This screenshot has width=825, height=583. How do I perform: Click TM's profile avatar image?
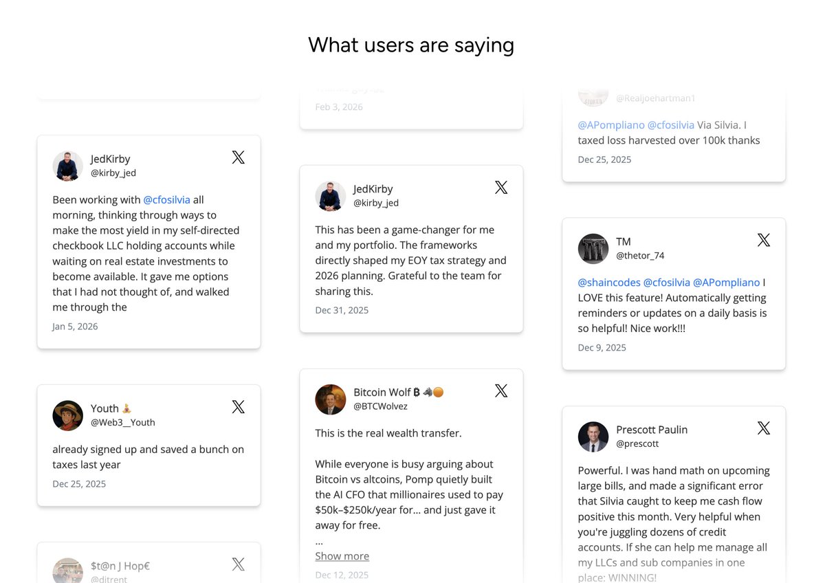(593, 249)
